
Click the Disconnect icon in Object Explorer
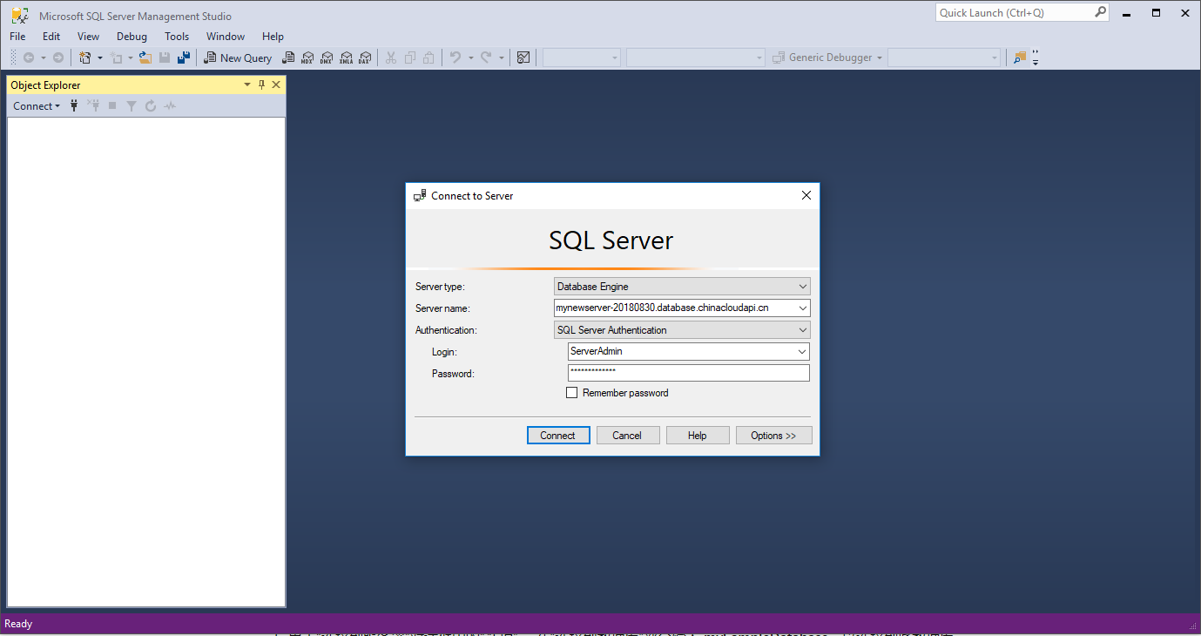tap(93, 105)
